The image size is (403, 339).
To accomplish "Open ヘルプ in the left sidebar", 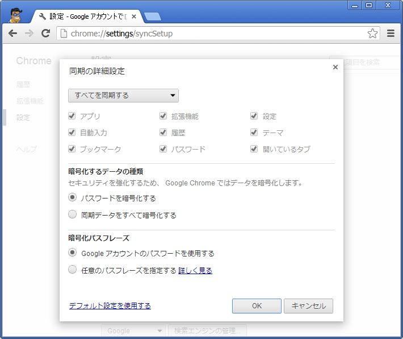I will 27,149.
